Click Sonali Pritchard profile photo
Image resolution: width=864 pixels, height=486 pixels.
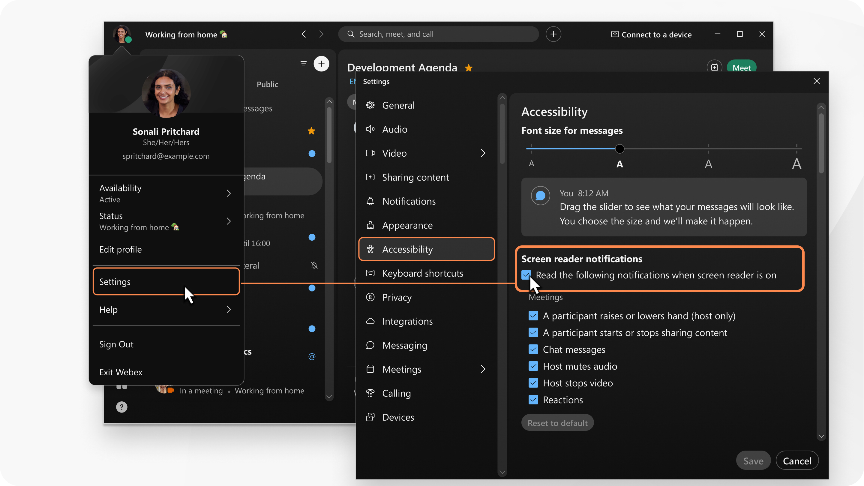(166, 94)
